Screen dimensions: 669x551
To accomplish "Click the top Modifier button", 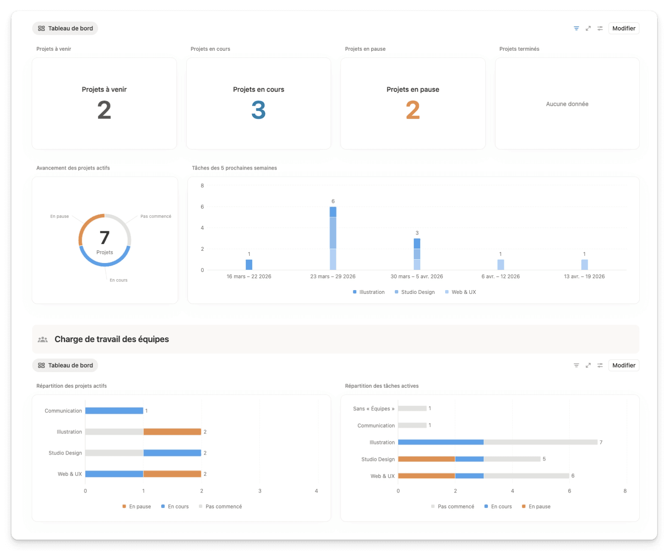I will tap(624, 28).
